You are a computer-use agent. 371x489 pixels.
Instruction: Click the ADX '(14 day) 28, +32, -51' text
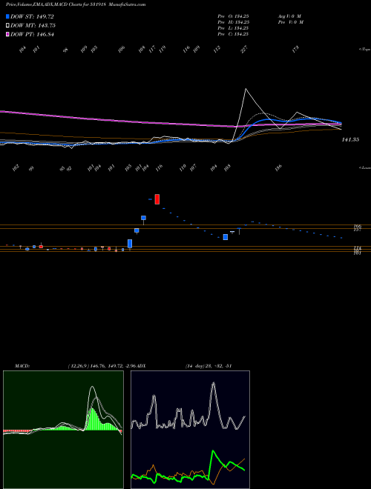coord(209,366)
